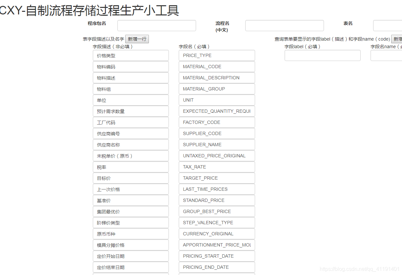Click the 流程名(中文) input field
The image size is (402, 275).
285,26
